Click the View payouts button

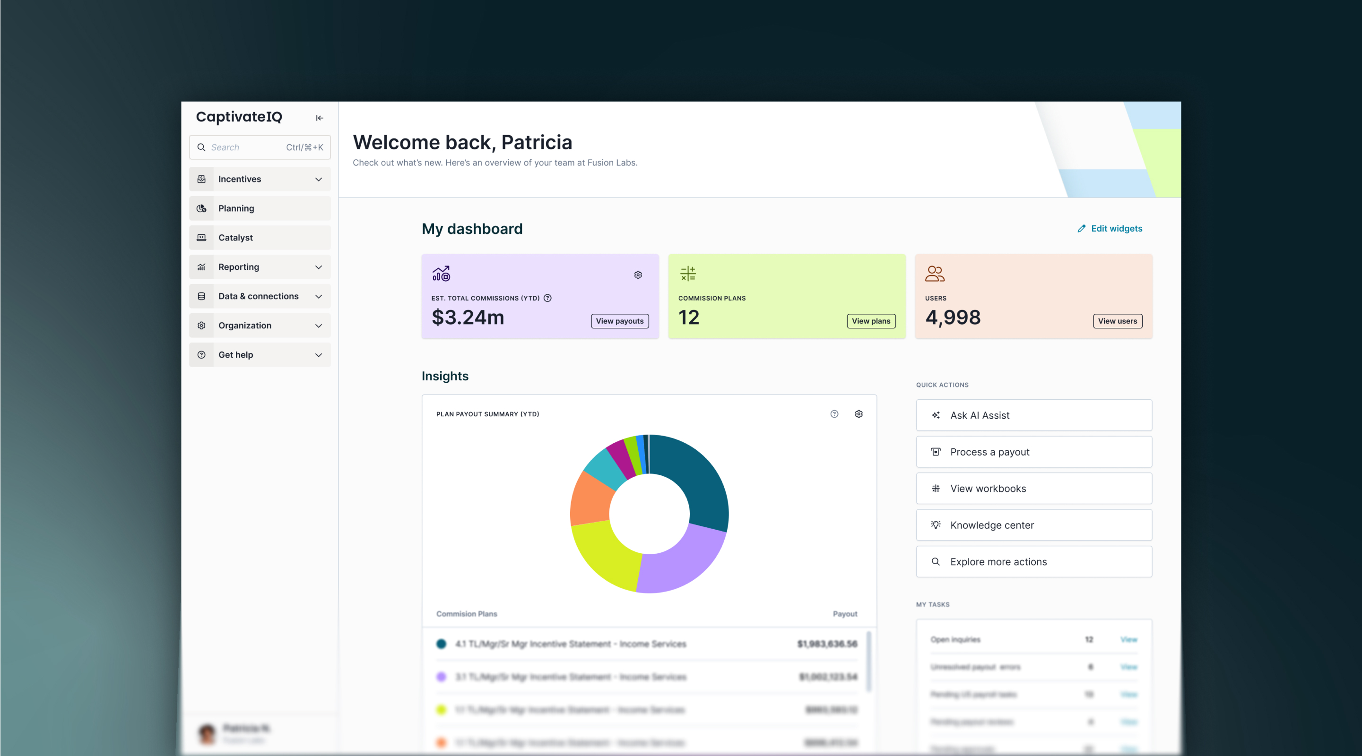[x=620, y=321]
